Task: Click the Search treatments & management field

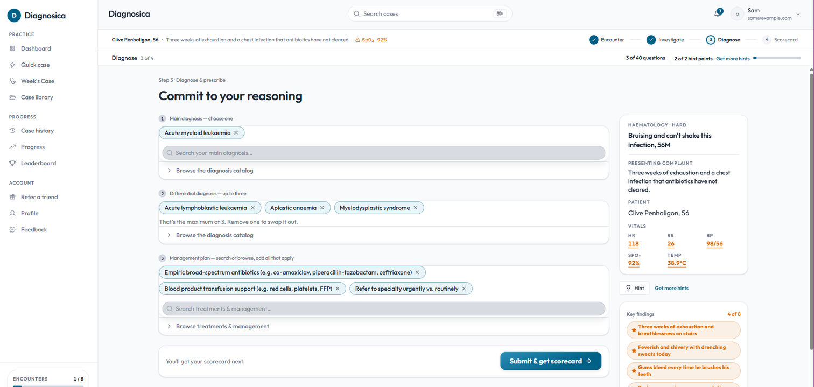Action: click(x=384, y=309)
